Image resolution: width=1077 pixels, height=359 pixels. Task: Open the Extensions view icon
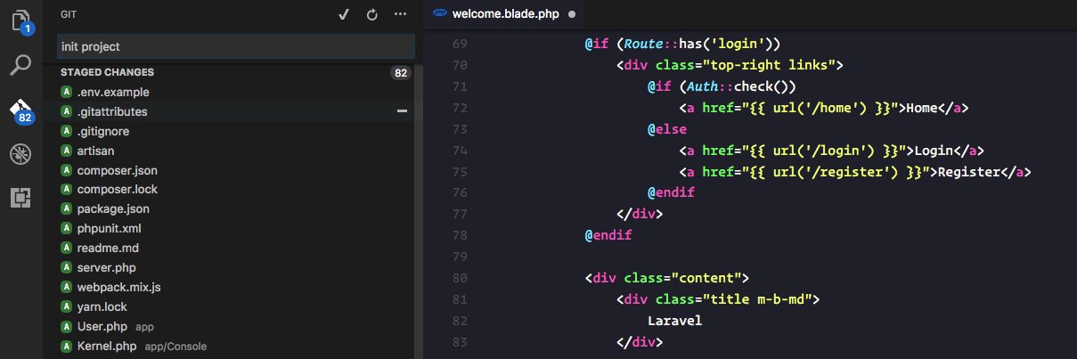tap(20, 199)
